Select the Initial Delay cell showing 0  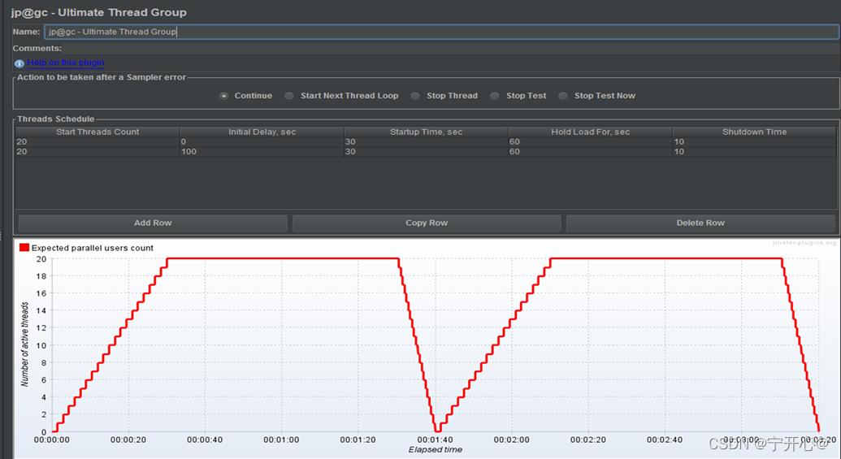[262, 142]
